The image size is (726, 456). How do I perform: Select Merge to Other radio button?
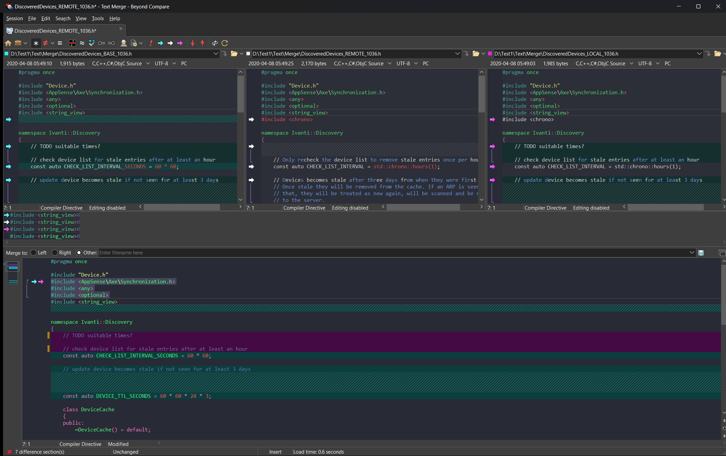coord(79,253)
